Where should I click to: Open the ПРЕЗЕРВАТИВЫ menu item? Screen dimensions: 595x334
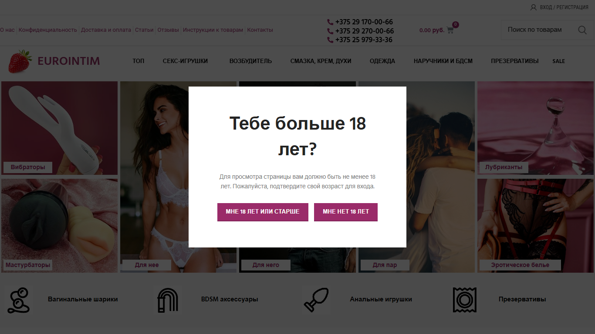(515, 61)
